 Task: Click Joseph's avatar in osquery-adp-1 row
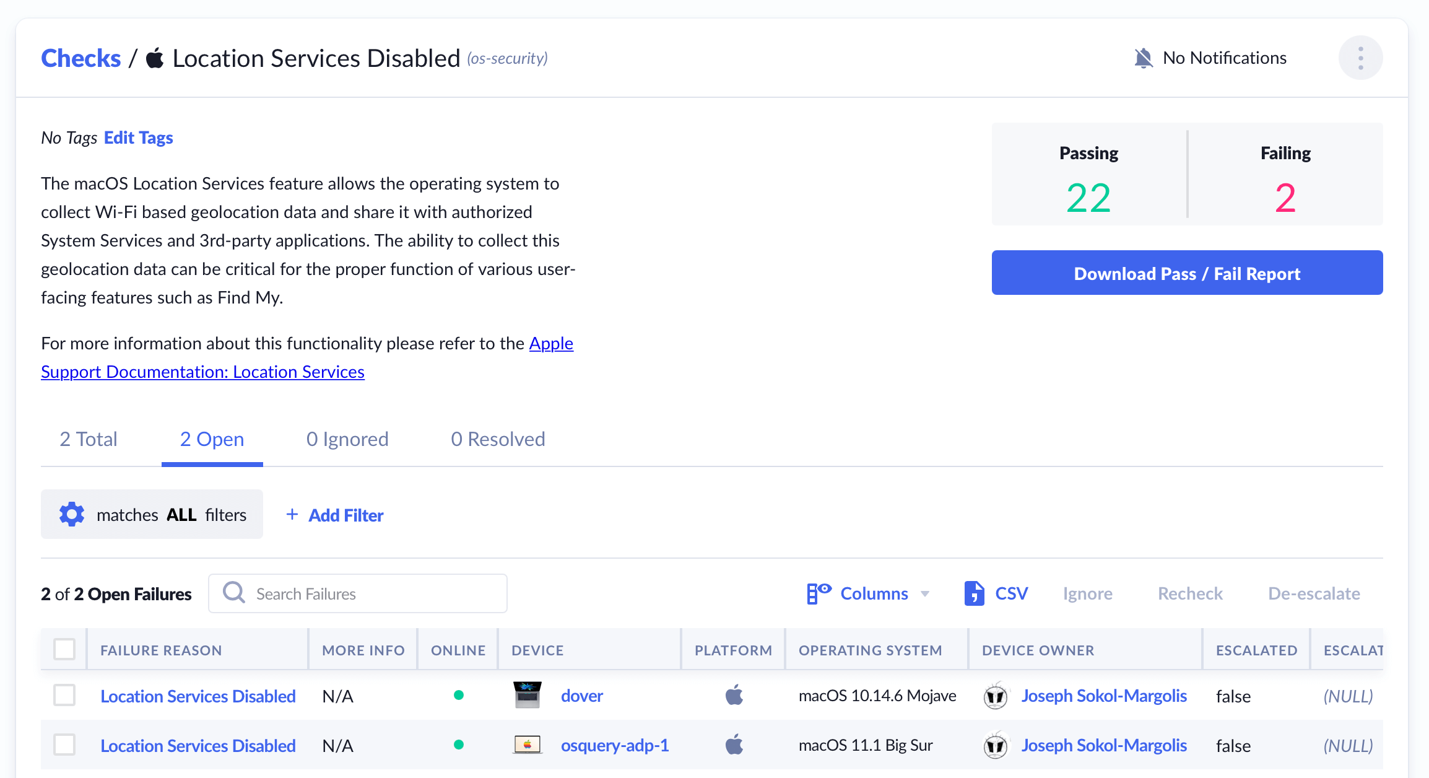pyautogui.click(x=996, y=745)
